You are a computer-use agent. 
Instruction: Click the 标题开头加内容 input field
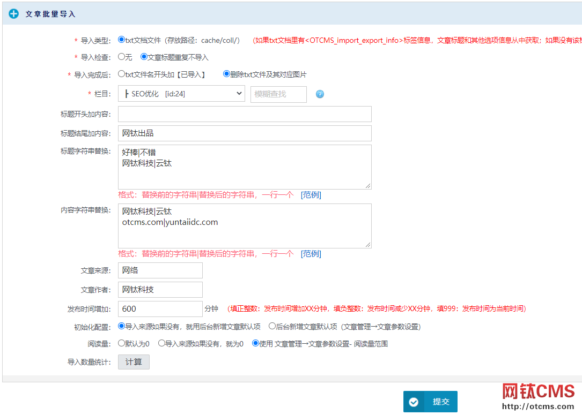tap(244, 114)
